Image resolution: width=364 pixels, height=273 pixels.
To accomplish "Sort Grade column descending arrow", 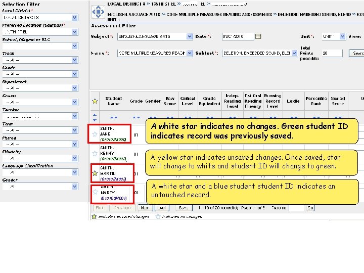I will tap(139, 118).
